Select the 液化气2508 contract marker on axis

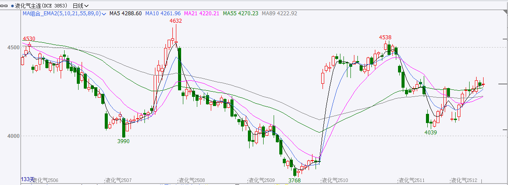(191, 180)
